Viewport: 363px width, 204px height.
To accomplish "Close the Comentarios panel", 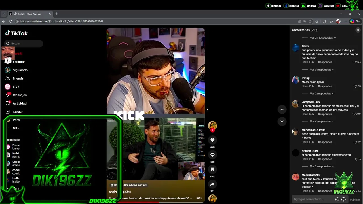I will pos(358,30).
